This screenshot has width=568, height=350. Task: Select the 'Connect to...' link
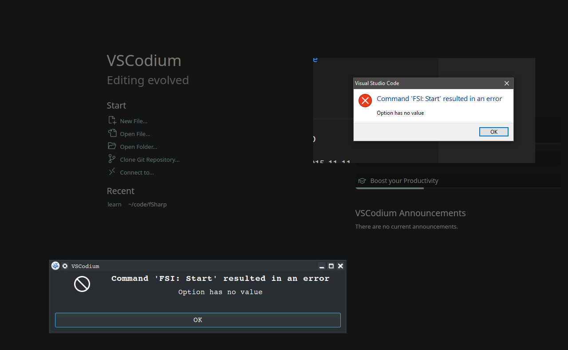137,172
